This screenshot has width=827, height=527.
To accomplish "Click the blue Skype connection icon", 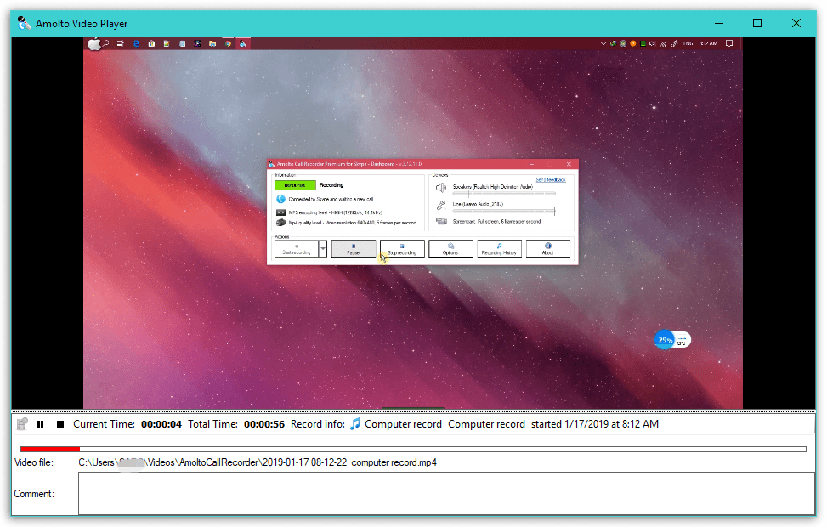I will [x=280, y=199].
